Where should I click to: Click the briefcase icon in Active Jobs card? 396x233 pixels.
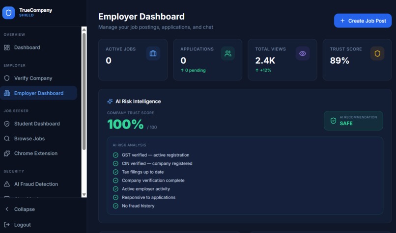pos(153,53)
